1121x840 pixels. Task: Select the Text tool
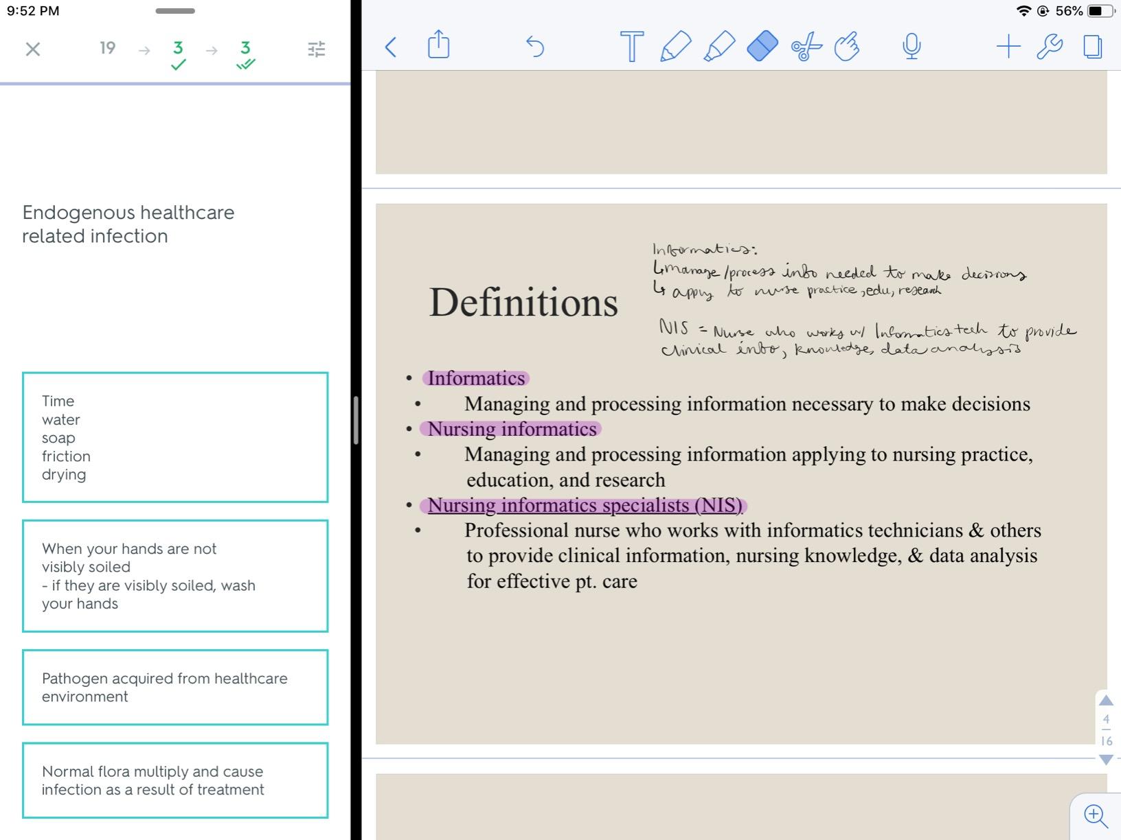(632, 47)
